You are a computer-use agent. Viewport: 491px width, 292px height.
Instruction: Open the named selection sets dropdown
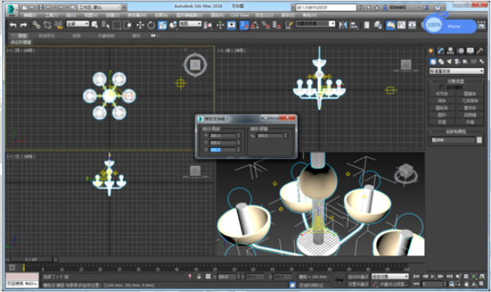[x=315, y=24]
